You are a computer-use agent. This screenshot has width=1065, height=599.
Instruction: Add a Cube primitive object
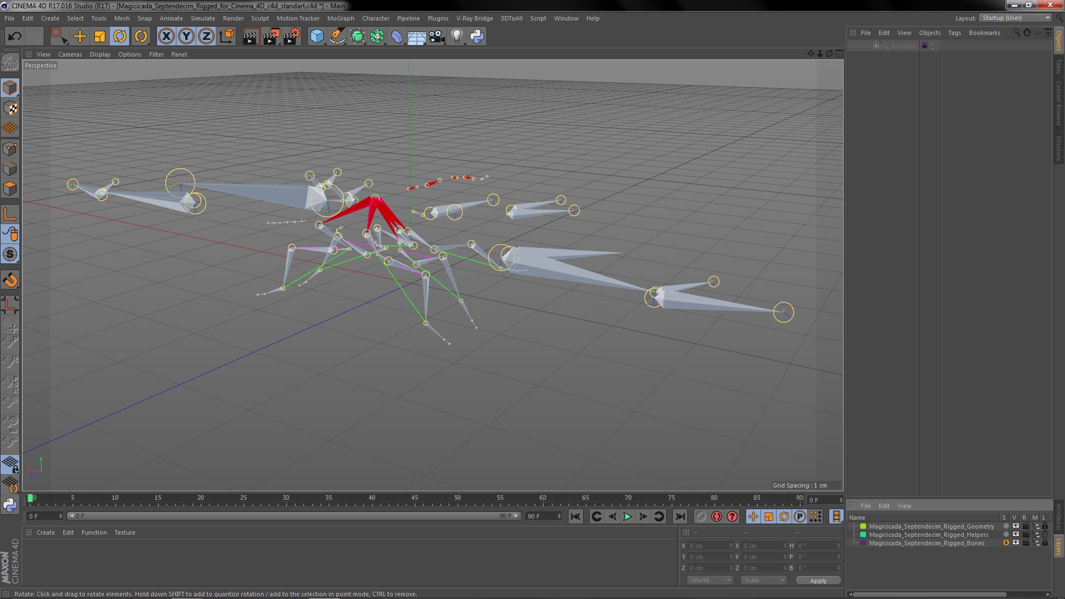point(317,37)
